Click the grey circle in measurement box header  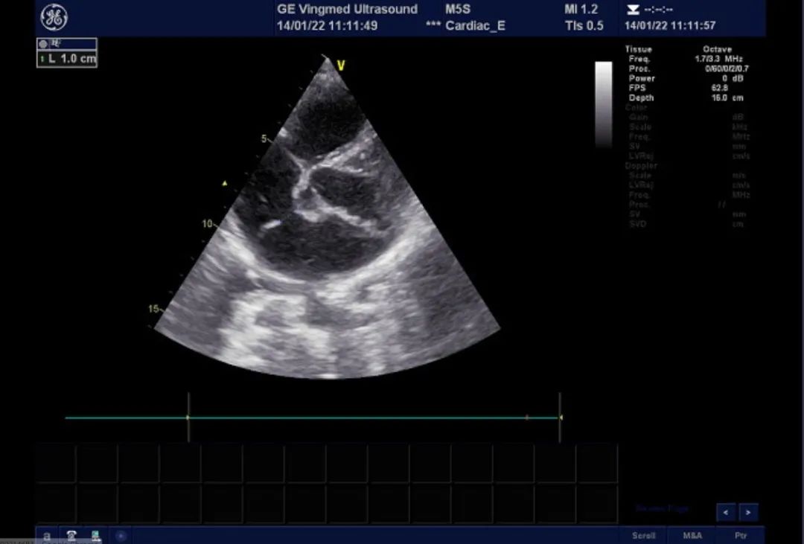[x=43, y=44]
